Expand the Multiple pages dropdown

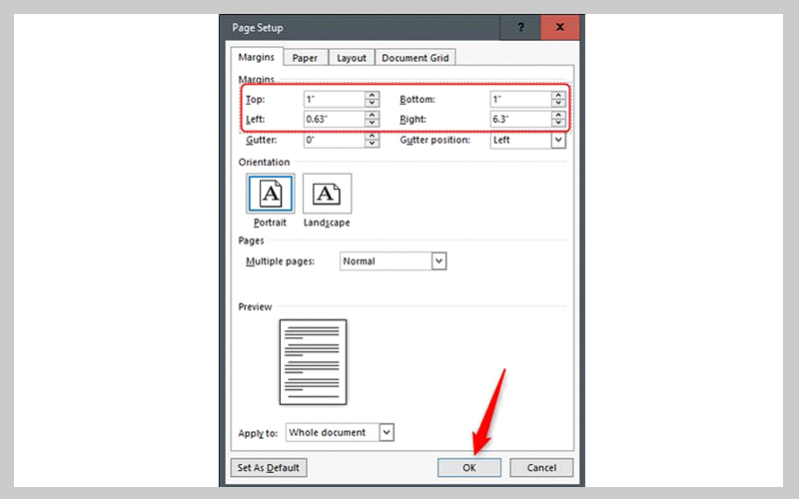pyautogui.click(x=438, y=260)
